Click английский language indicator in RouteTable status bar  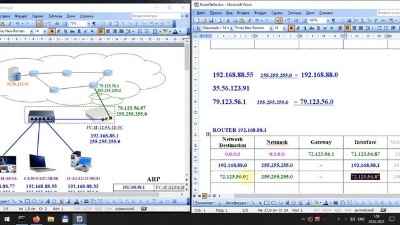pos(364,211)
